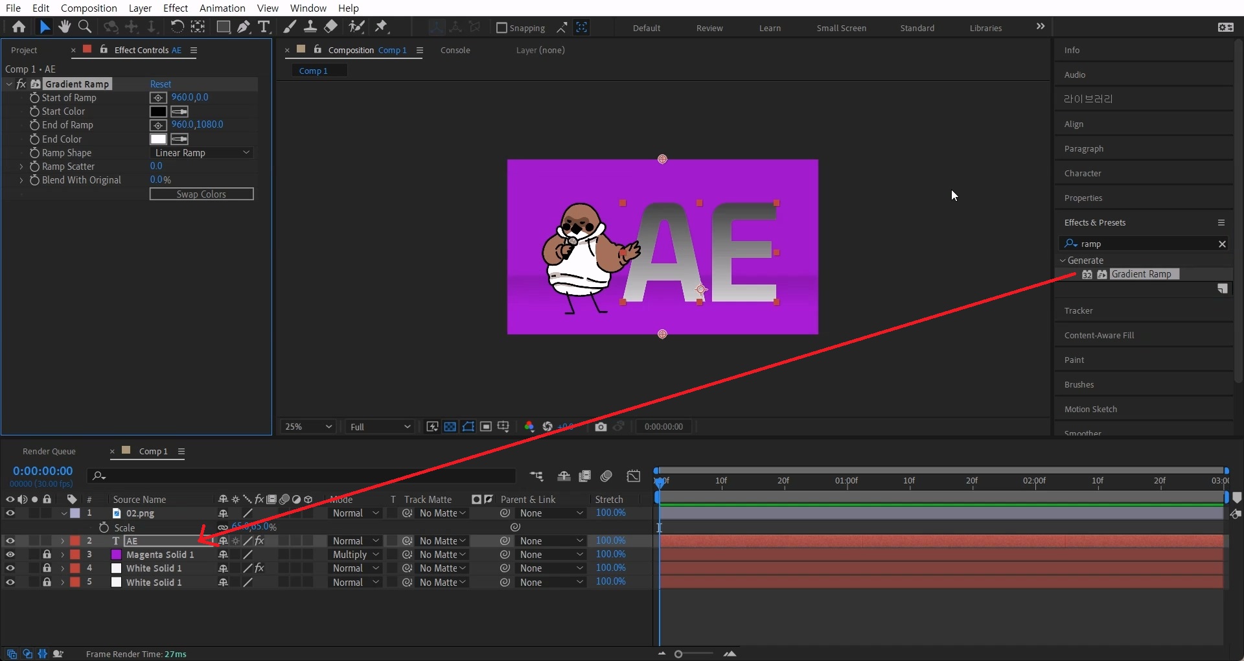Open the grid and guide options icon
This screenshot has width=1244, height=661.
point(503,426)
